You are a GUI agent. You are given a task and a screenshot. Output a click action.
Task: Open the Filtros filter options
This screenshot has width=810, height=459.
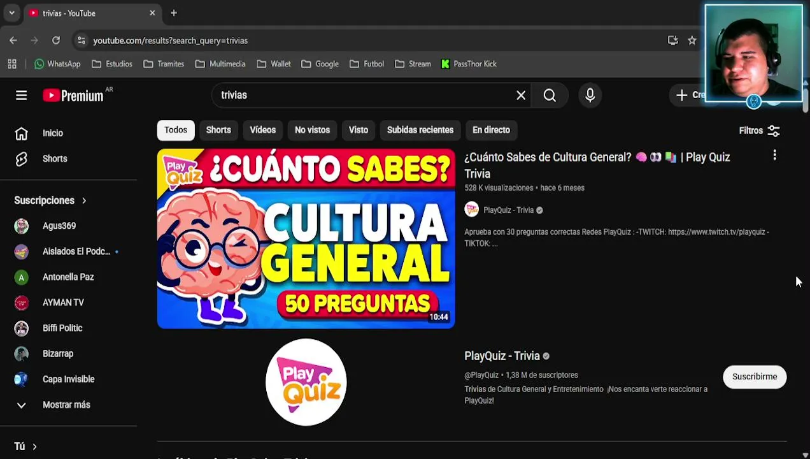759,130
